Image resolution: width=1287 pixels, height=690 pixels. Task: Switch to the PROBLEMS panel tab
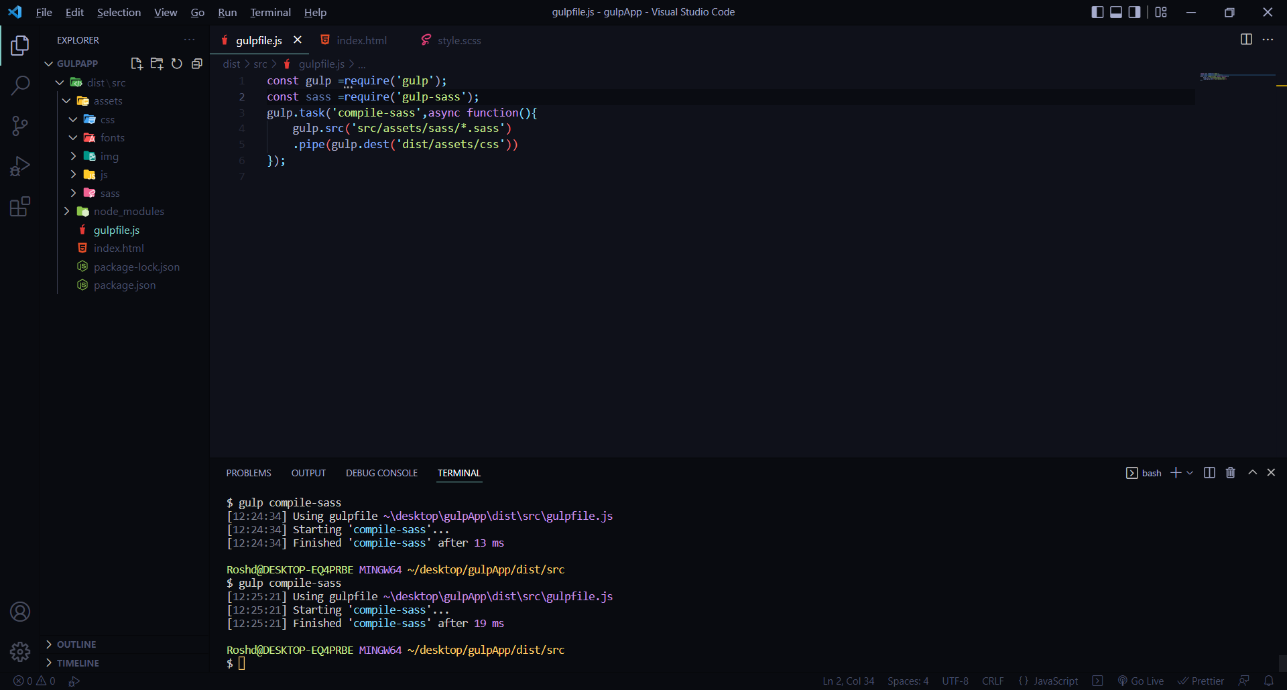[x=249, y=473]
